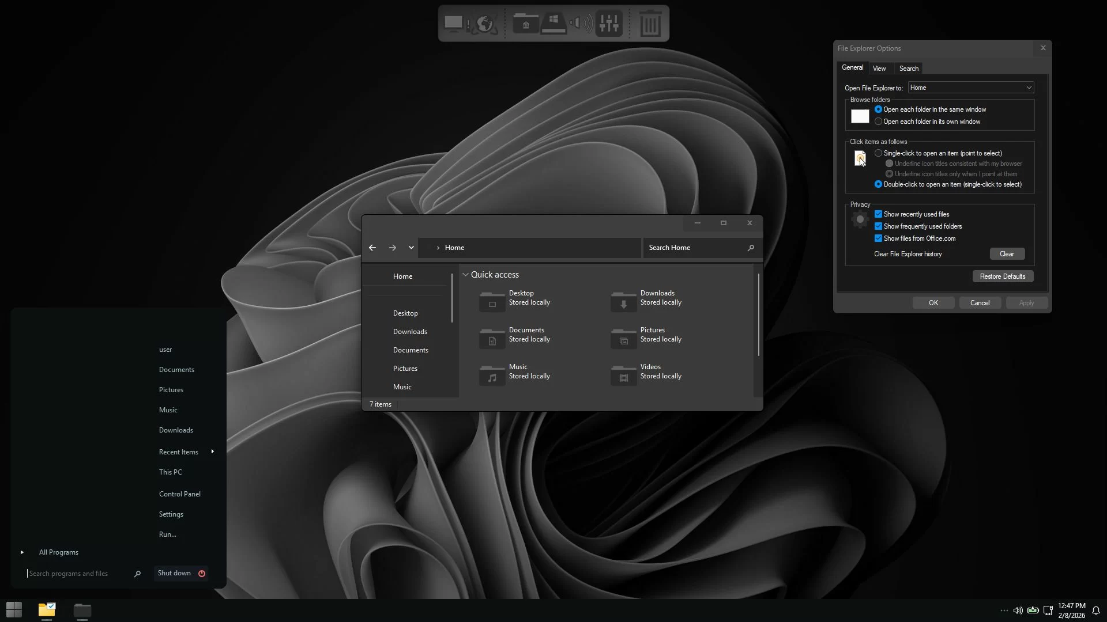Select Single-click to open an item
The width and height of the screenshot is (1107, 622).
(878, 153)
